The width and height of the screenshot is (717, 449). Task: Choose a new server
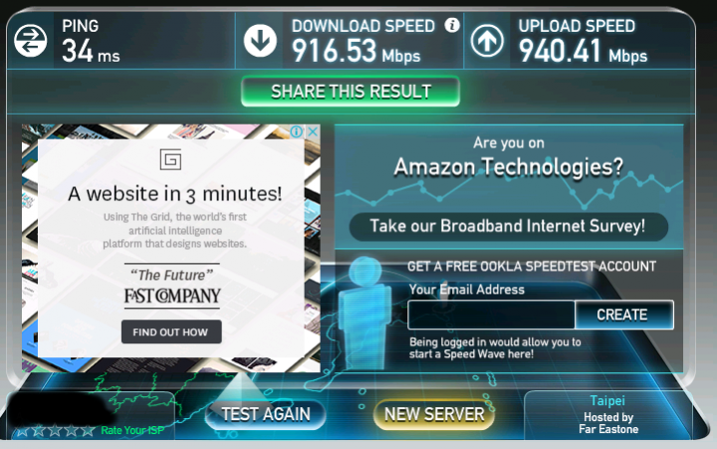point(434,414)
